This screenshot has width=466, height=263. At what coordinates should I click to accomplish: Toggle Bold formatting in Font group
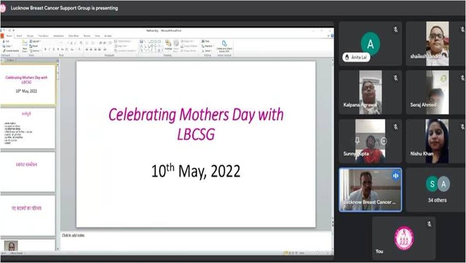(46, 49)
